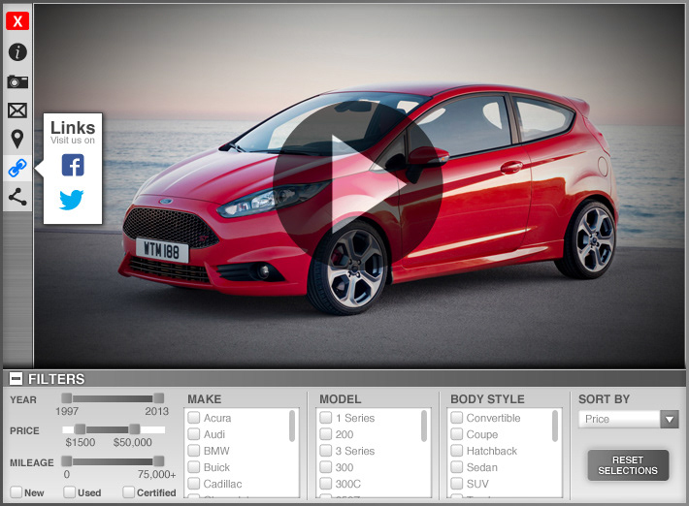The width and height of the screenshot is (689, 506).
Task: Click the 'Links' popup heading
Action: click(73, 127)
